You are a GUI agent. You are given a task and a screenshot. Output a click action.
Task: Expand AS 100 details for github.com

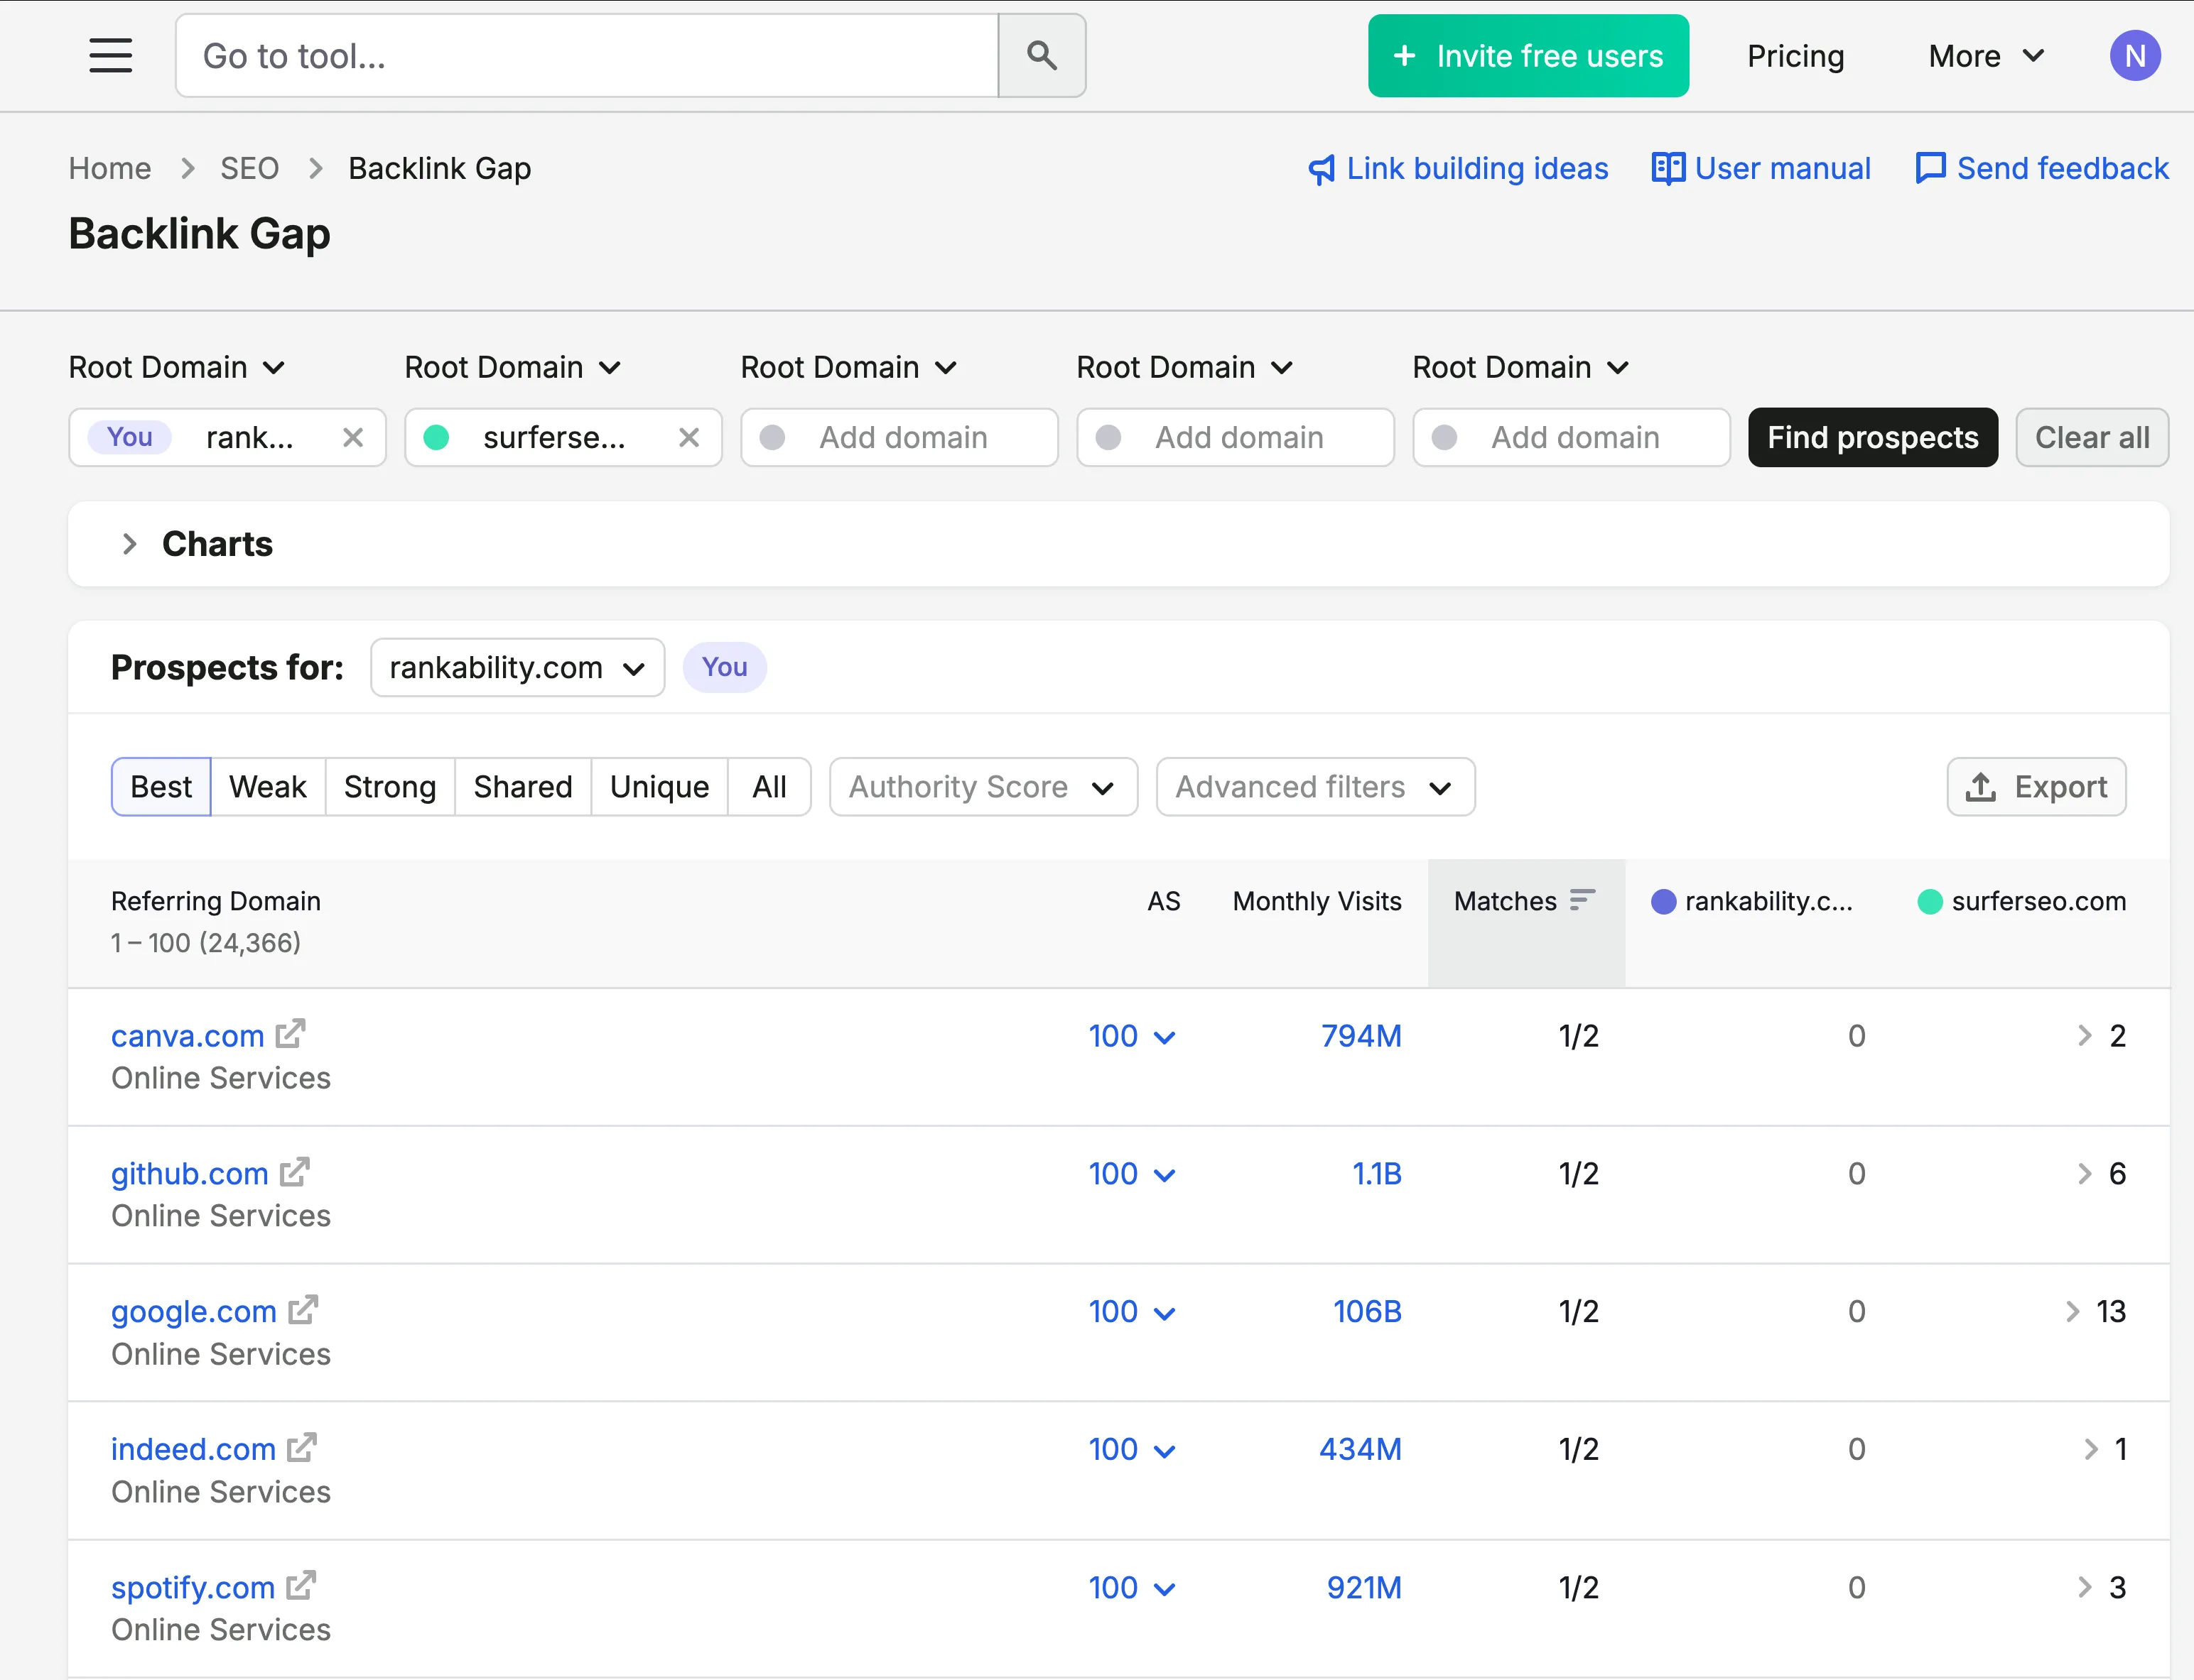pyautogui.click(x=1132, y=1174)
